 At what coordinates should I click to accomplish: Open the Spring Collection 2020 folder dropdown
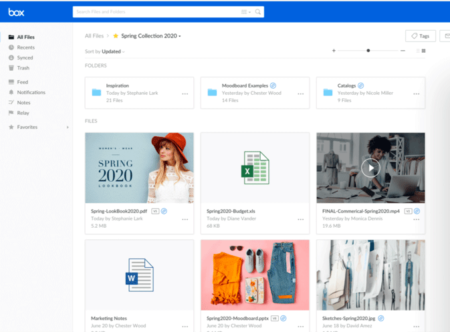(180, 36)
